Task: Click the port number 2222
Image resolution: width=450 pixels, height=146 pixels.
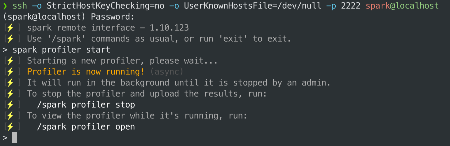Action: [x=351, y=6]
